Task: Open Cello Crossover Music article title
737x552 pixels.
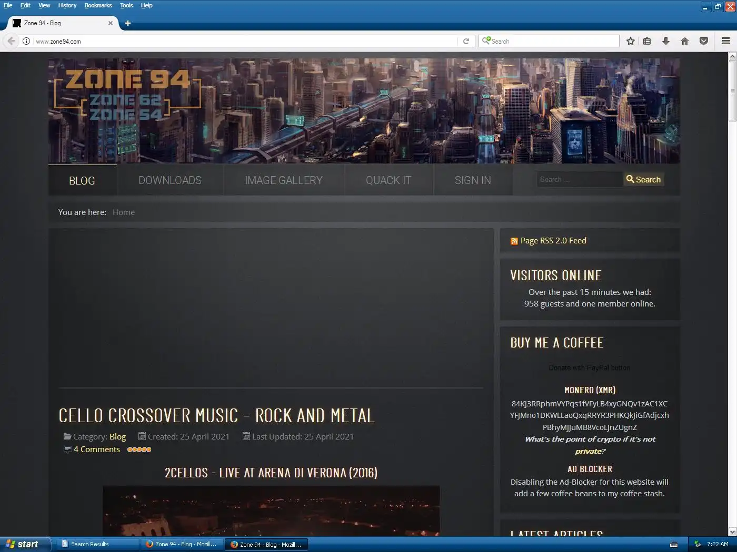Action: 216,416
